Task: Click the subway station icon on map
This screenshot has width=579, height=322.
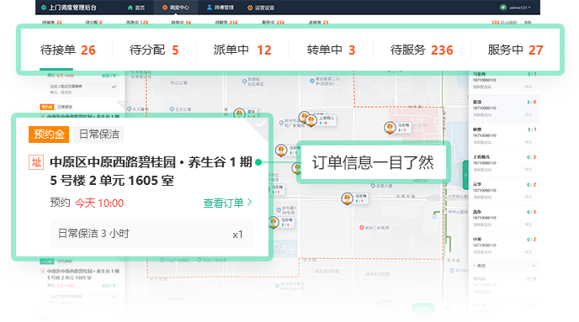Action: tap(434, 217)
